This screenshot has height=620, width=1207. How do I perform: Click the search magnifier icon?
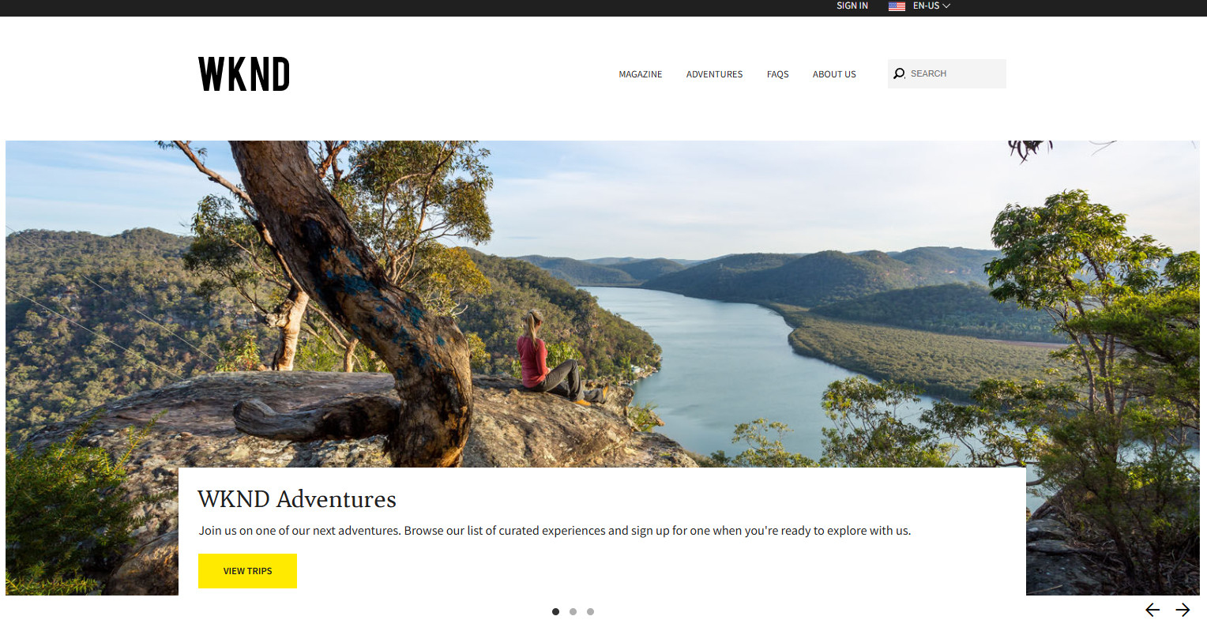click(899, 73)
